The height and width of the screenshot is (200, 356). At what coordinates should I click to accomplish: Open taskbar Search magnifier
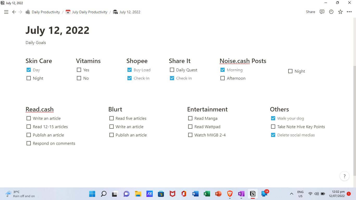104,194
